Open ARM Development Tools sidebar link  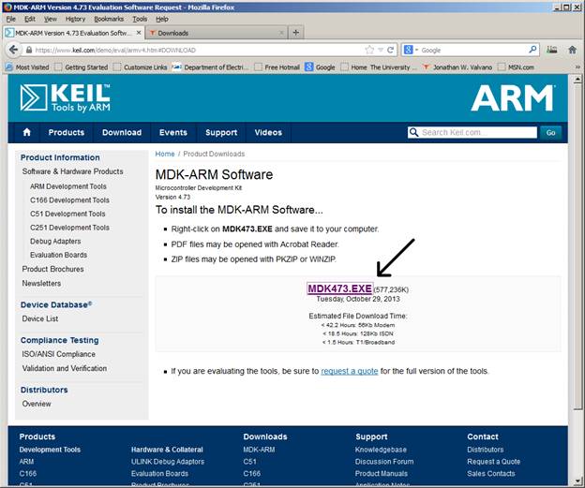click(68, 186)
